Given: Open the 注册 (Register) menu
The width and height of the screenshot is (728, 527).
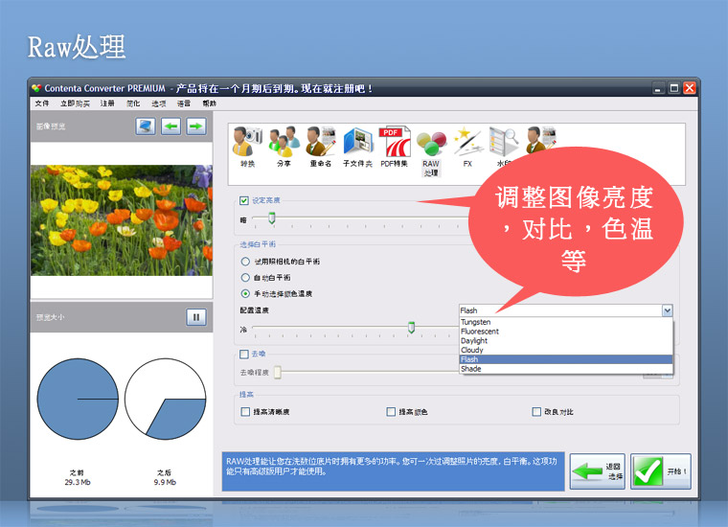Looking at the screenshot, I should point(107,103).
